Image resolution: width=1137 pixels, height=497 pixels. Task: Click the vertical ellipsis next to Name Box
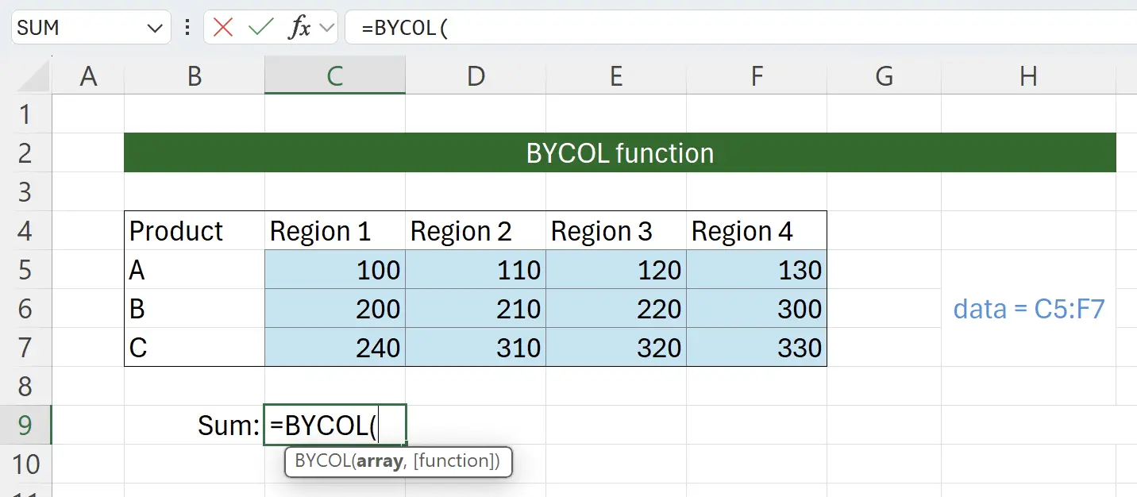coord(187,27)
